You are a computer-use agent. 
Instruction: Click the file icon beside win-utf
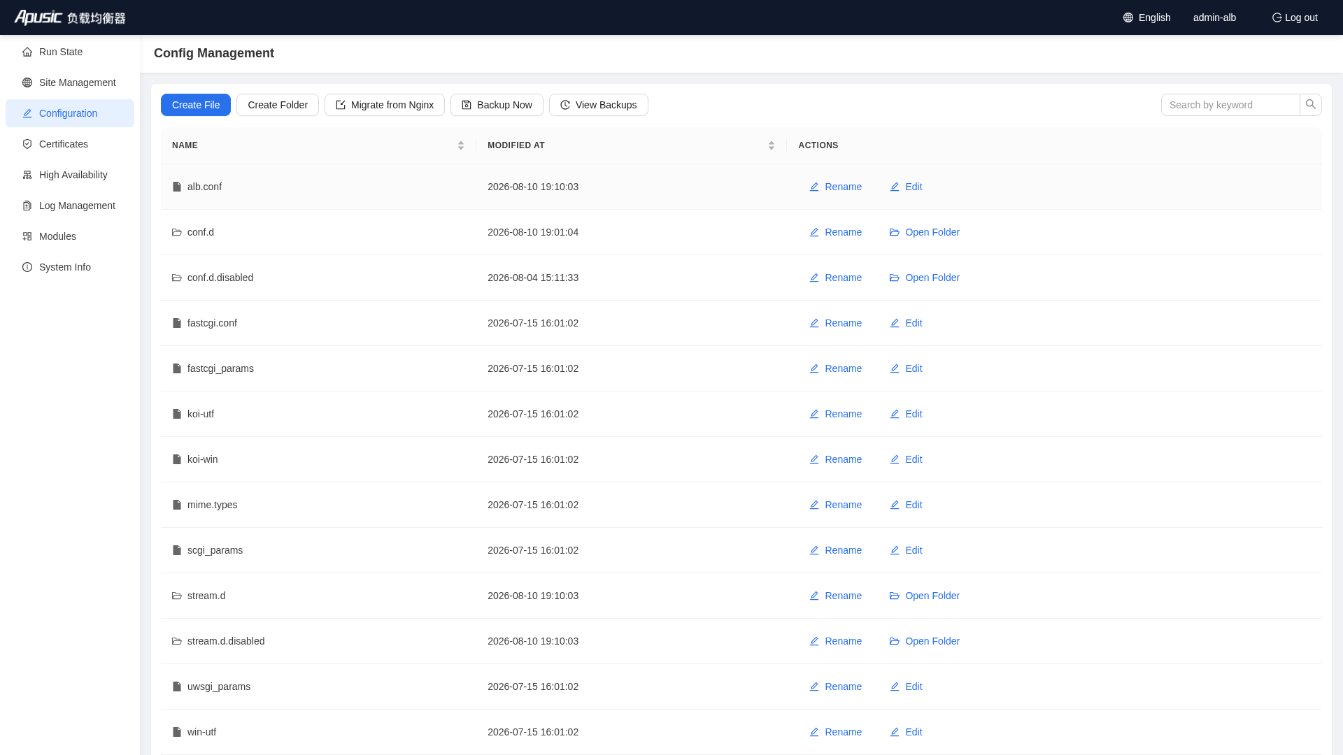[x=177, y=732]
